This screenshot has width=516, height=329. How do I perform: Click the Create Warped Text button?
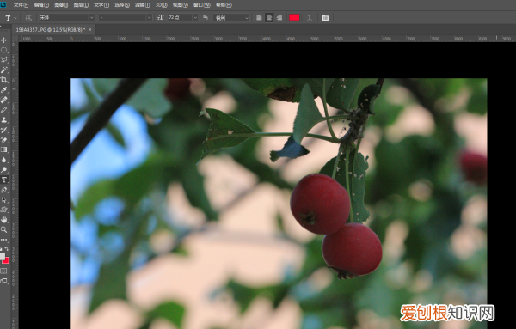click(x=310, y=18)
